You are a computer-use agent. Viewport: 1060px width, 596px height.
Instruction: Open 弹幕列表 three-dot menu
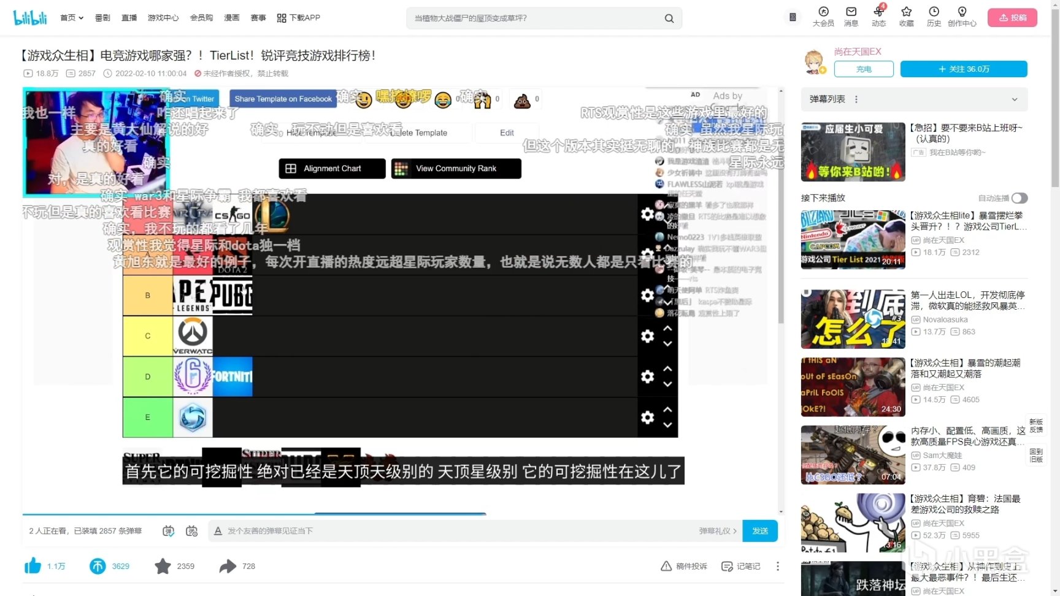click(856, 99)
